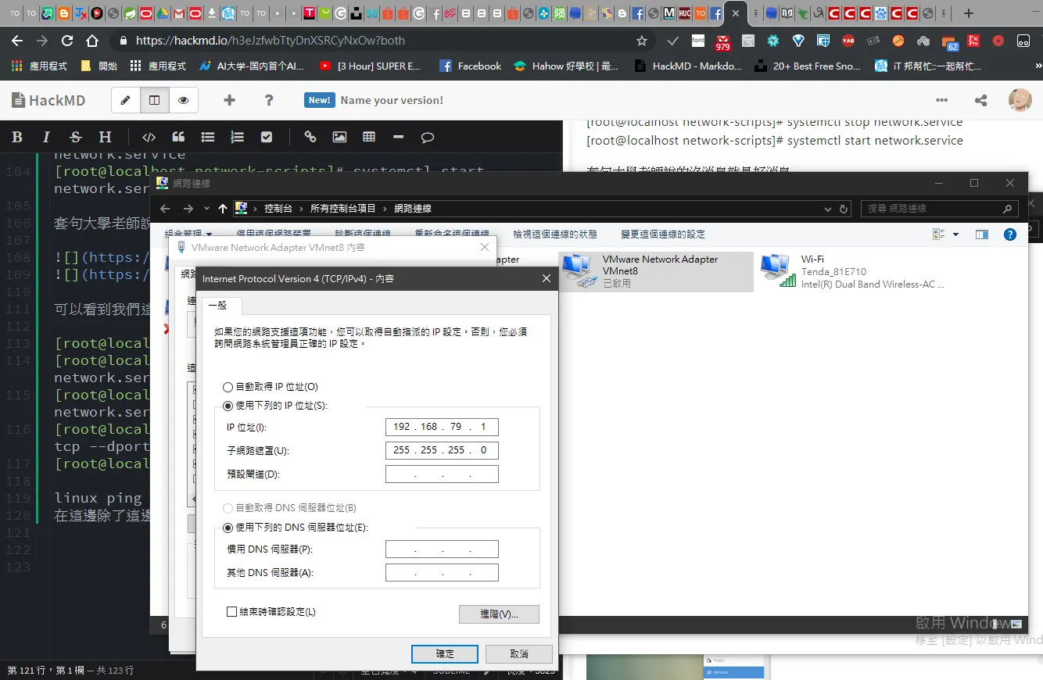Viewport: 1043px width, 680px height.
Task: Insert a link with the link icon
Action: coord(310,137)
